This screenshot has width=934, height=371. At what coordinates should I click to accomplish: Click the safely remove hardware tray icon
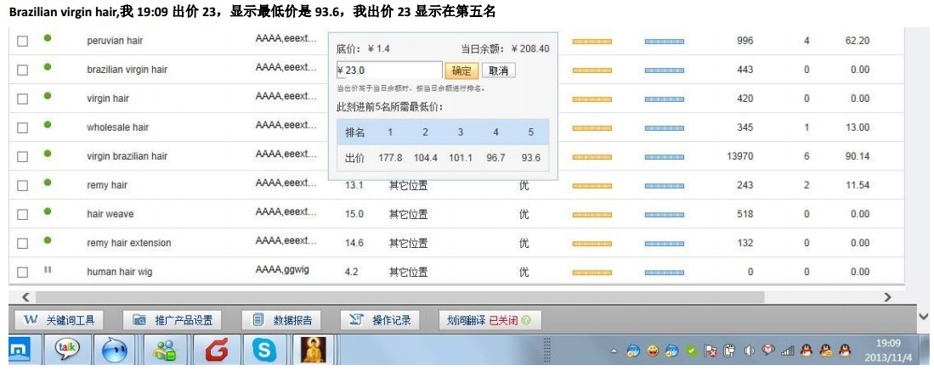[729, 351]
